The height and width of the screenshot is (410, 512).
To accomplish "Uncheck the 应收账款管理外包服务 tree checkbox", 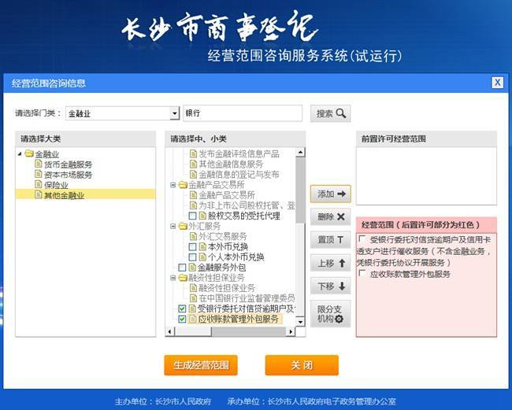I will coord(182,319).
